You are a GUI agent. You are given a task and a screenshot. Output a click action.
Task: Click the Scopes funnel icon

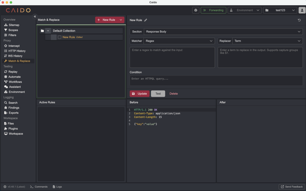6,30
